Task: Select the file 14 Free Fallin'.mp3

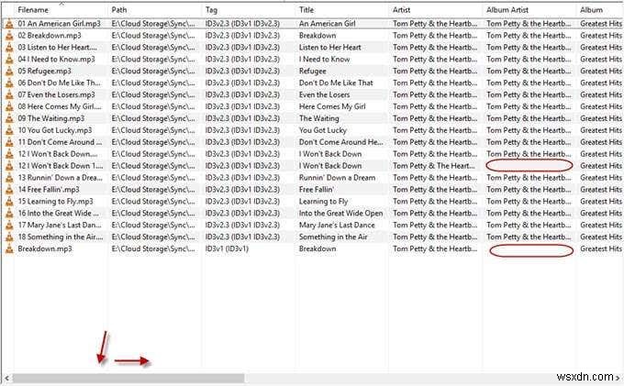Action: [x=49, y=190]
